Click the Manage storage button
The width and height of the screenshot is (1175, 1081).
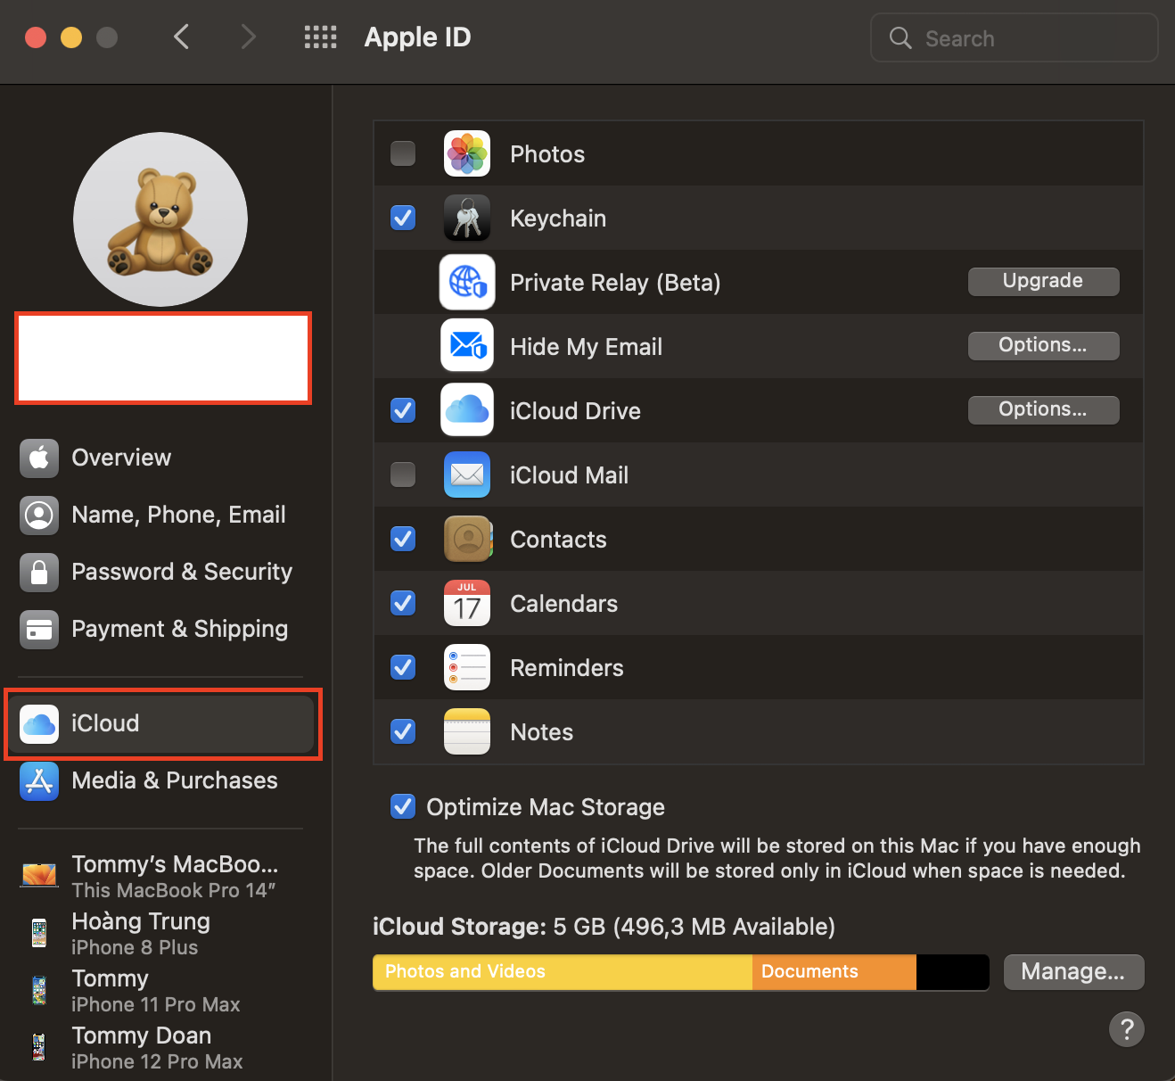[1073, 971]
